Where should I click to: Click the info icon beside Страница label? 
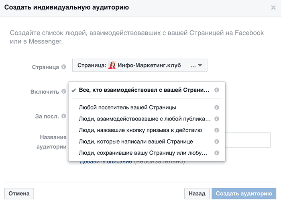(x=64, y=67)
